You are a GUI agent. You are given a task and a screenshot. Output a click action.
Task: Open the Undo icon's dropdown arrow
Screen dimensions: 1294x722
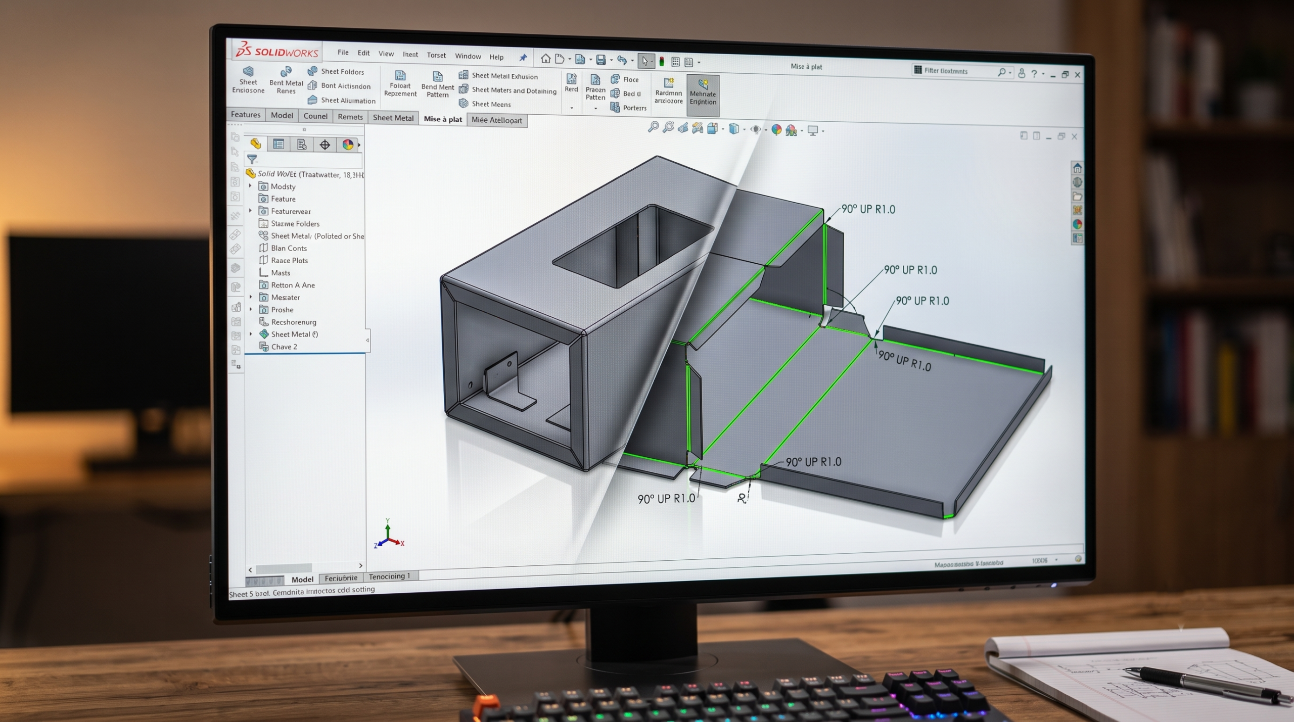tap(632, 61)
